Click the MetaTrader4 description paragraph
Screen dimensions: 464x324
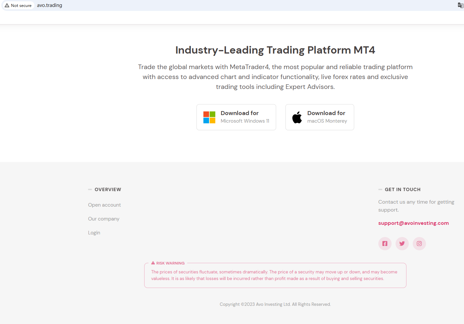coord(275,77)
